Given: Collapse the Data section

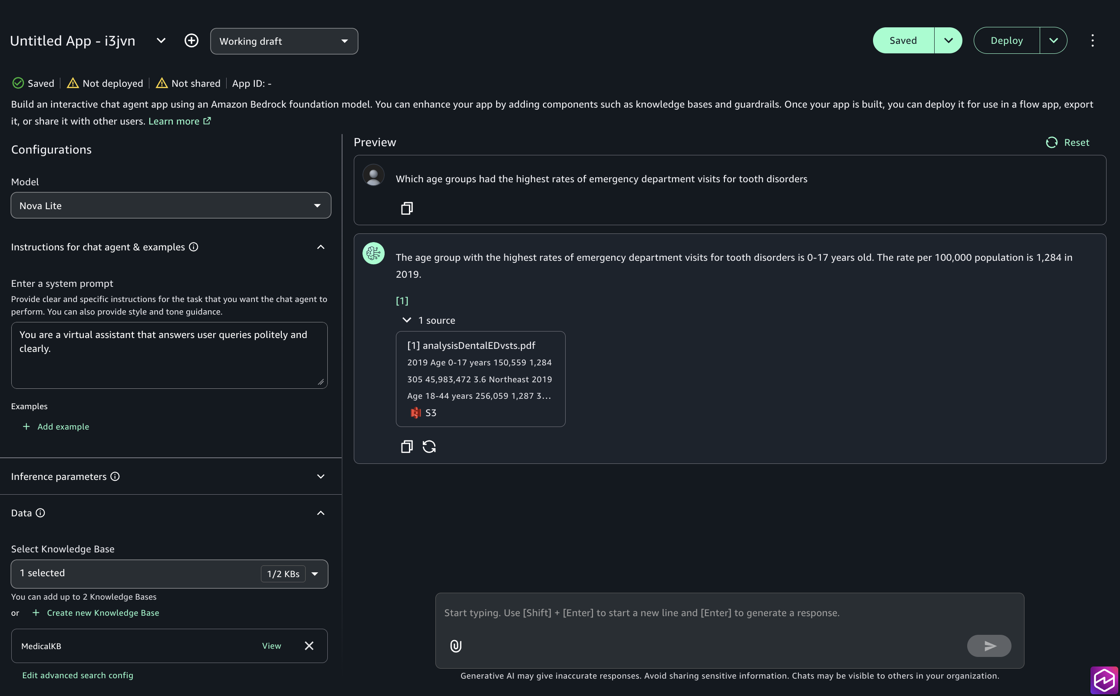Looking at the screenshot, I should point(320,513).
